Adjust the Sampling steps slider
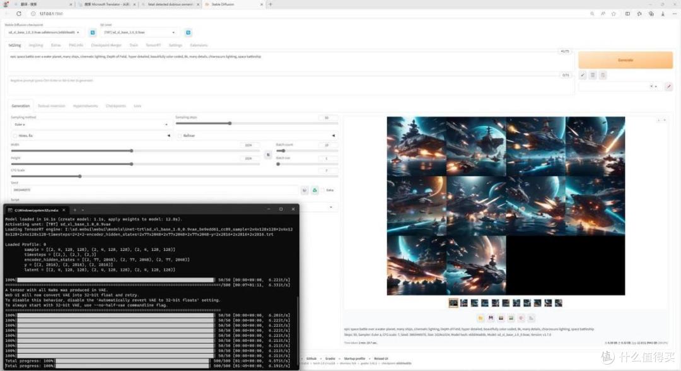This screenshot has width=681, height=371. 230,124
